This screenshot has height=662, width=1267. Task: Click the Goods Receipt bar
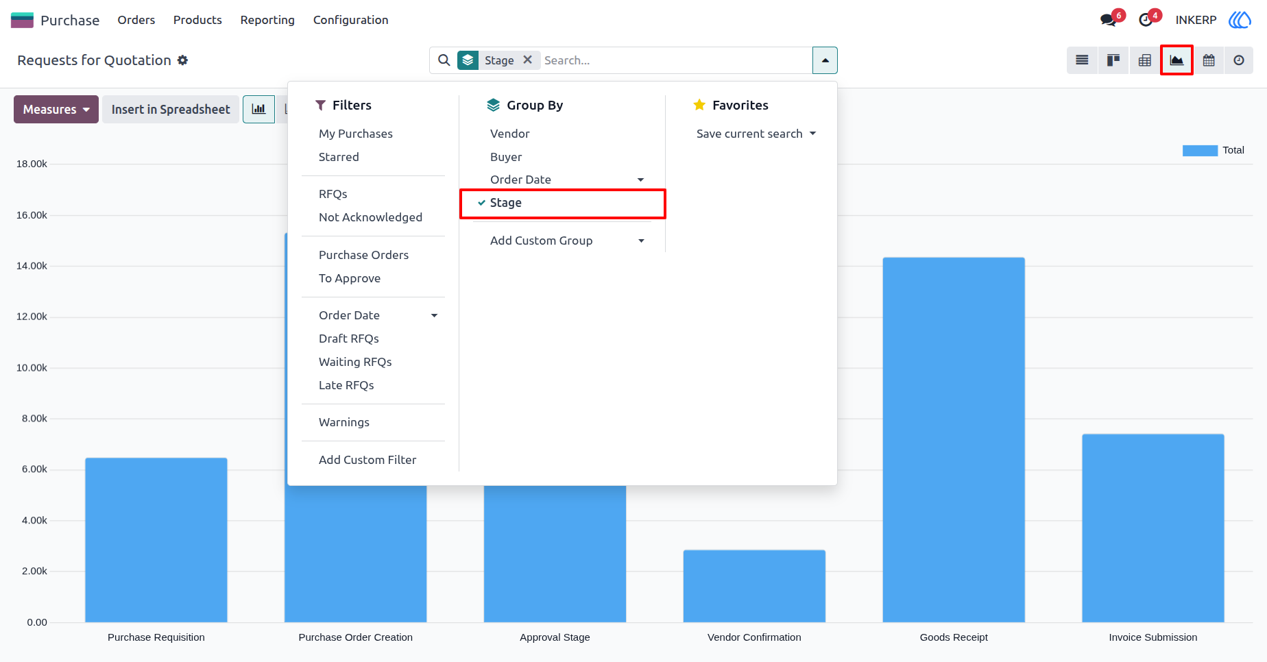click(x=954, y=439)
